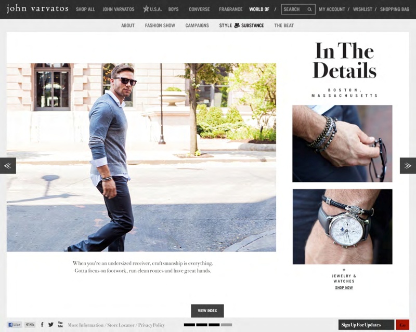The image size is (416, 332).
Task: Click the Sign Up For Updates field
Action: pyautogui.click(x=367, y=325)
